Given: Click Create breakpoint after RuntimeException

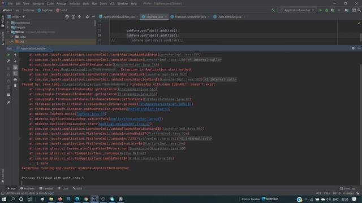Looking at the screenshot, I should (x=104, y=69).
